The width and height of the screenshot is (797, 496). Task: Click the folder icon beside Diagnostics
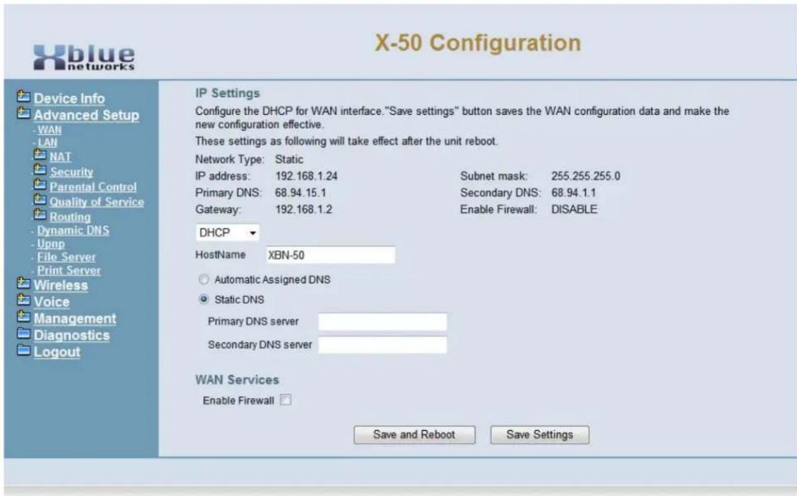[24, 335]
